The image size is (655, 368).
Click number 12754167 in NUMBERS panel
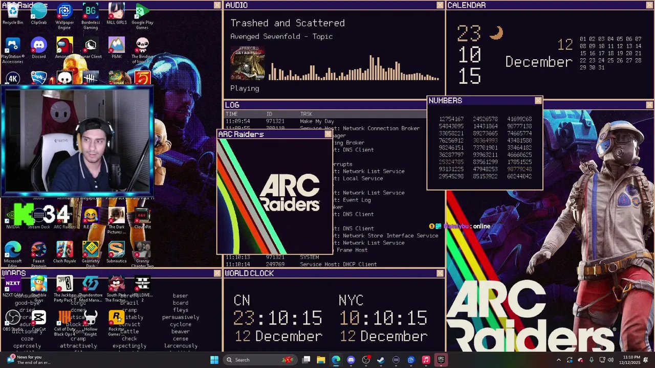point(451,119)
